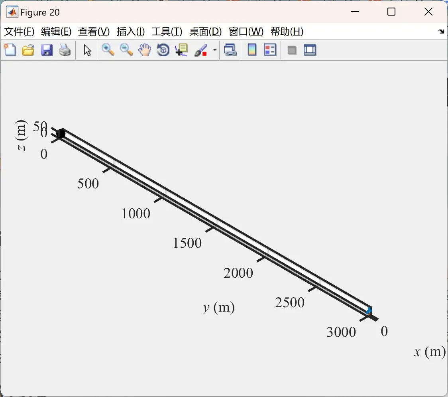
Task: Select the Rotate 3D tool
Action: [x=163, y=50]
